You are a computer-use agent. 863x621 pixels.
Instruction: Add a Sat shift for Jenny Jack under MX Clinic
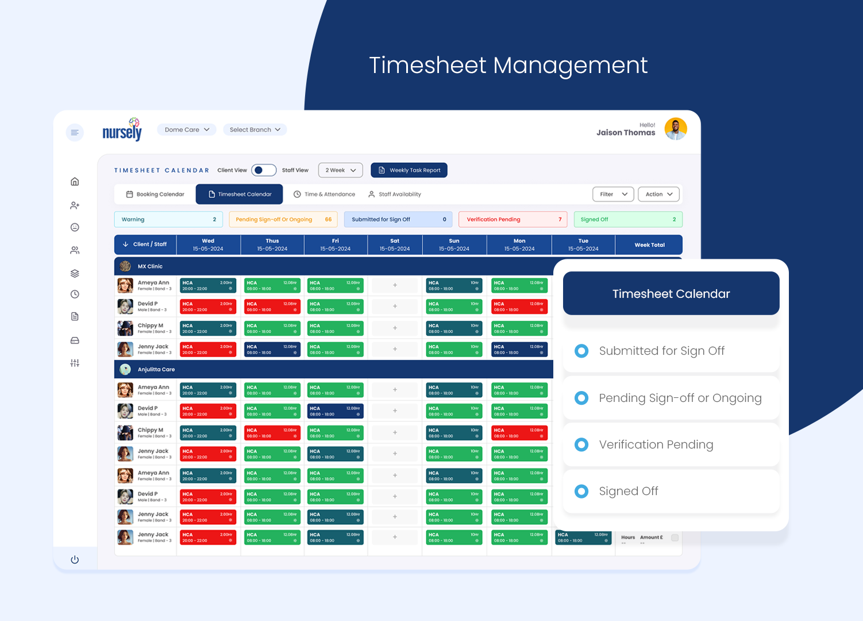[x=395, y=349]
